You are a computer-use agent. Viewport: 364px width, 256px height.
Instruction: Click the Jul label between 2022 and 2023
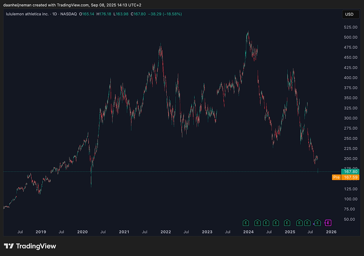point(186,232)
